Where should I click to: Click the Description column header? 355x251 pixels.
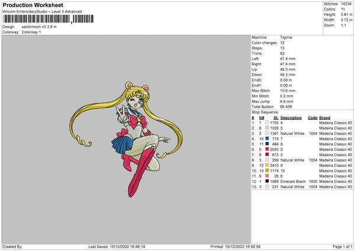point(291,117)
